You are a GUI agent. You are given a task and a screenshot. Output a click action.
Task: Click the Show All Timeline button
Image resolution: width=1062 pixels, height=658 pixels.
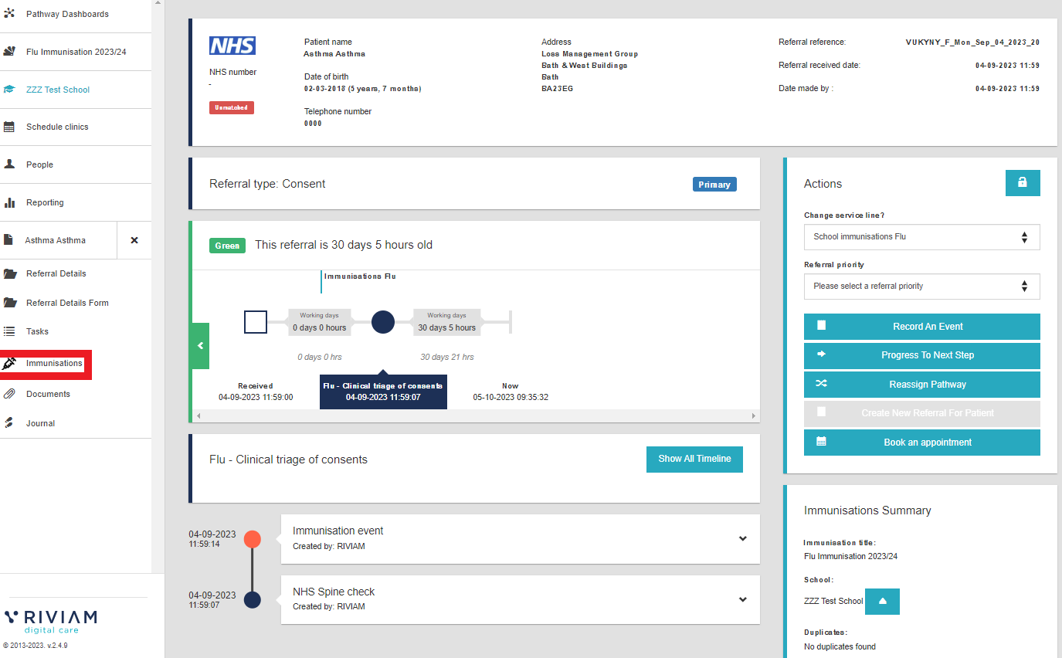pyautogui.click(x=694, y=459)
